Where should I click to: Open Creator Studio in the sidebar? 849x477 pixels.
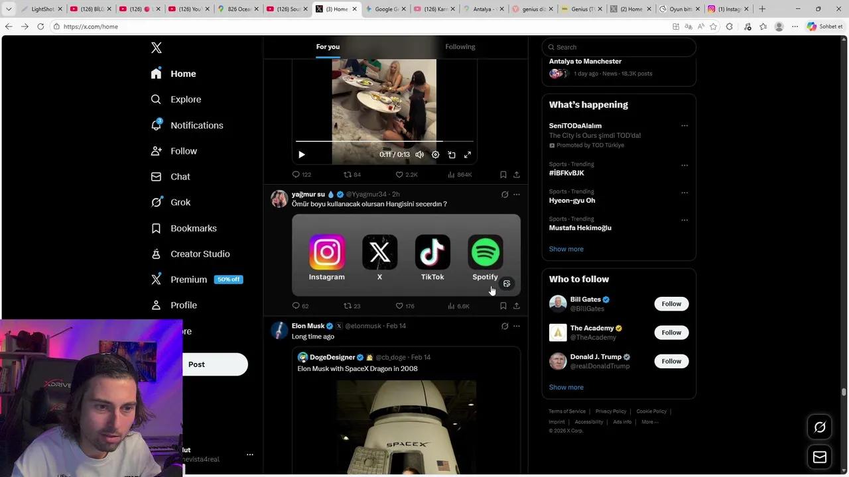pos(190,254)
